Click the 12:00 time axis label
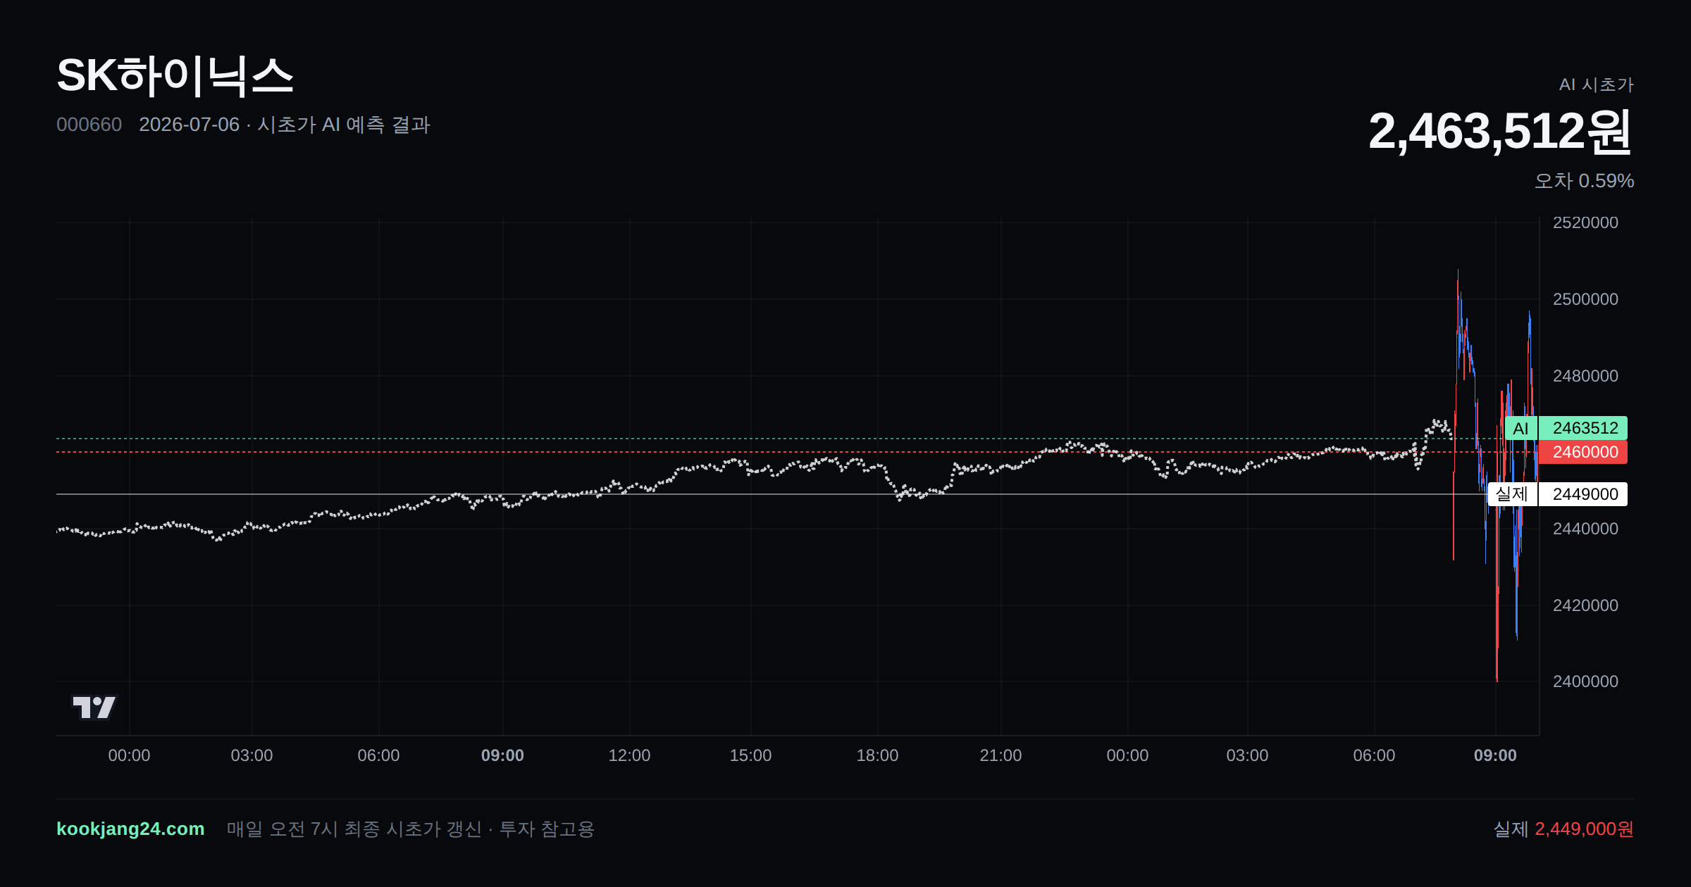 click(x=629, y=755)
